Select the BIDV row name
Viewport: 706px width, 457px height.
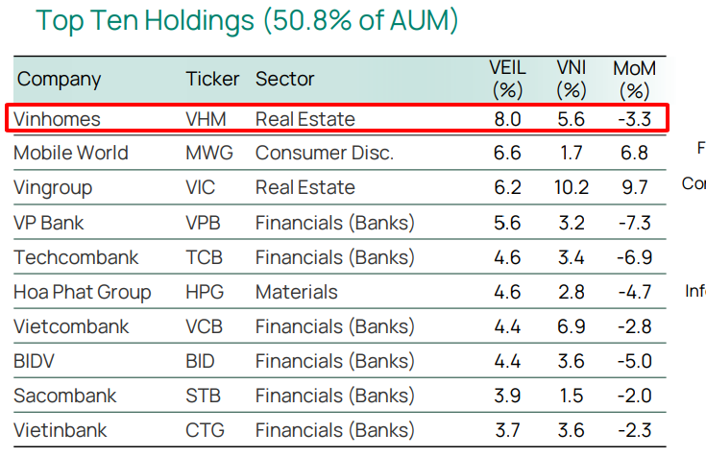pos(37,361)
